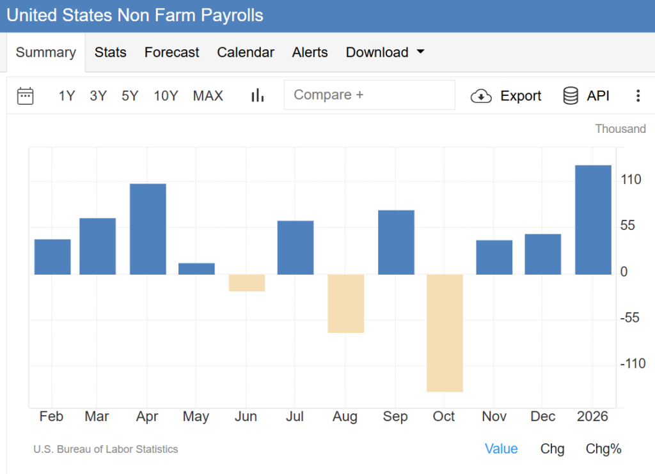Image resolution: width=655 pixels, height=474 pixels.
Task: Click the Compare + input field
Action: 369,95
